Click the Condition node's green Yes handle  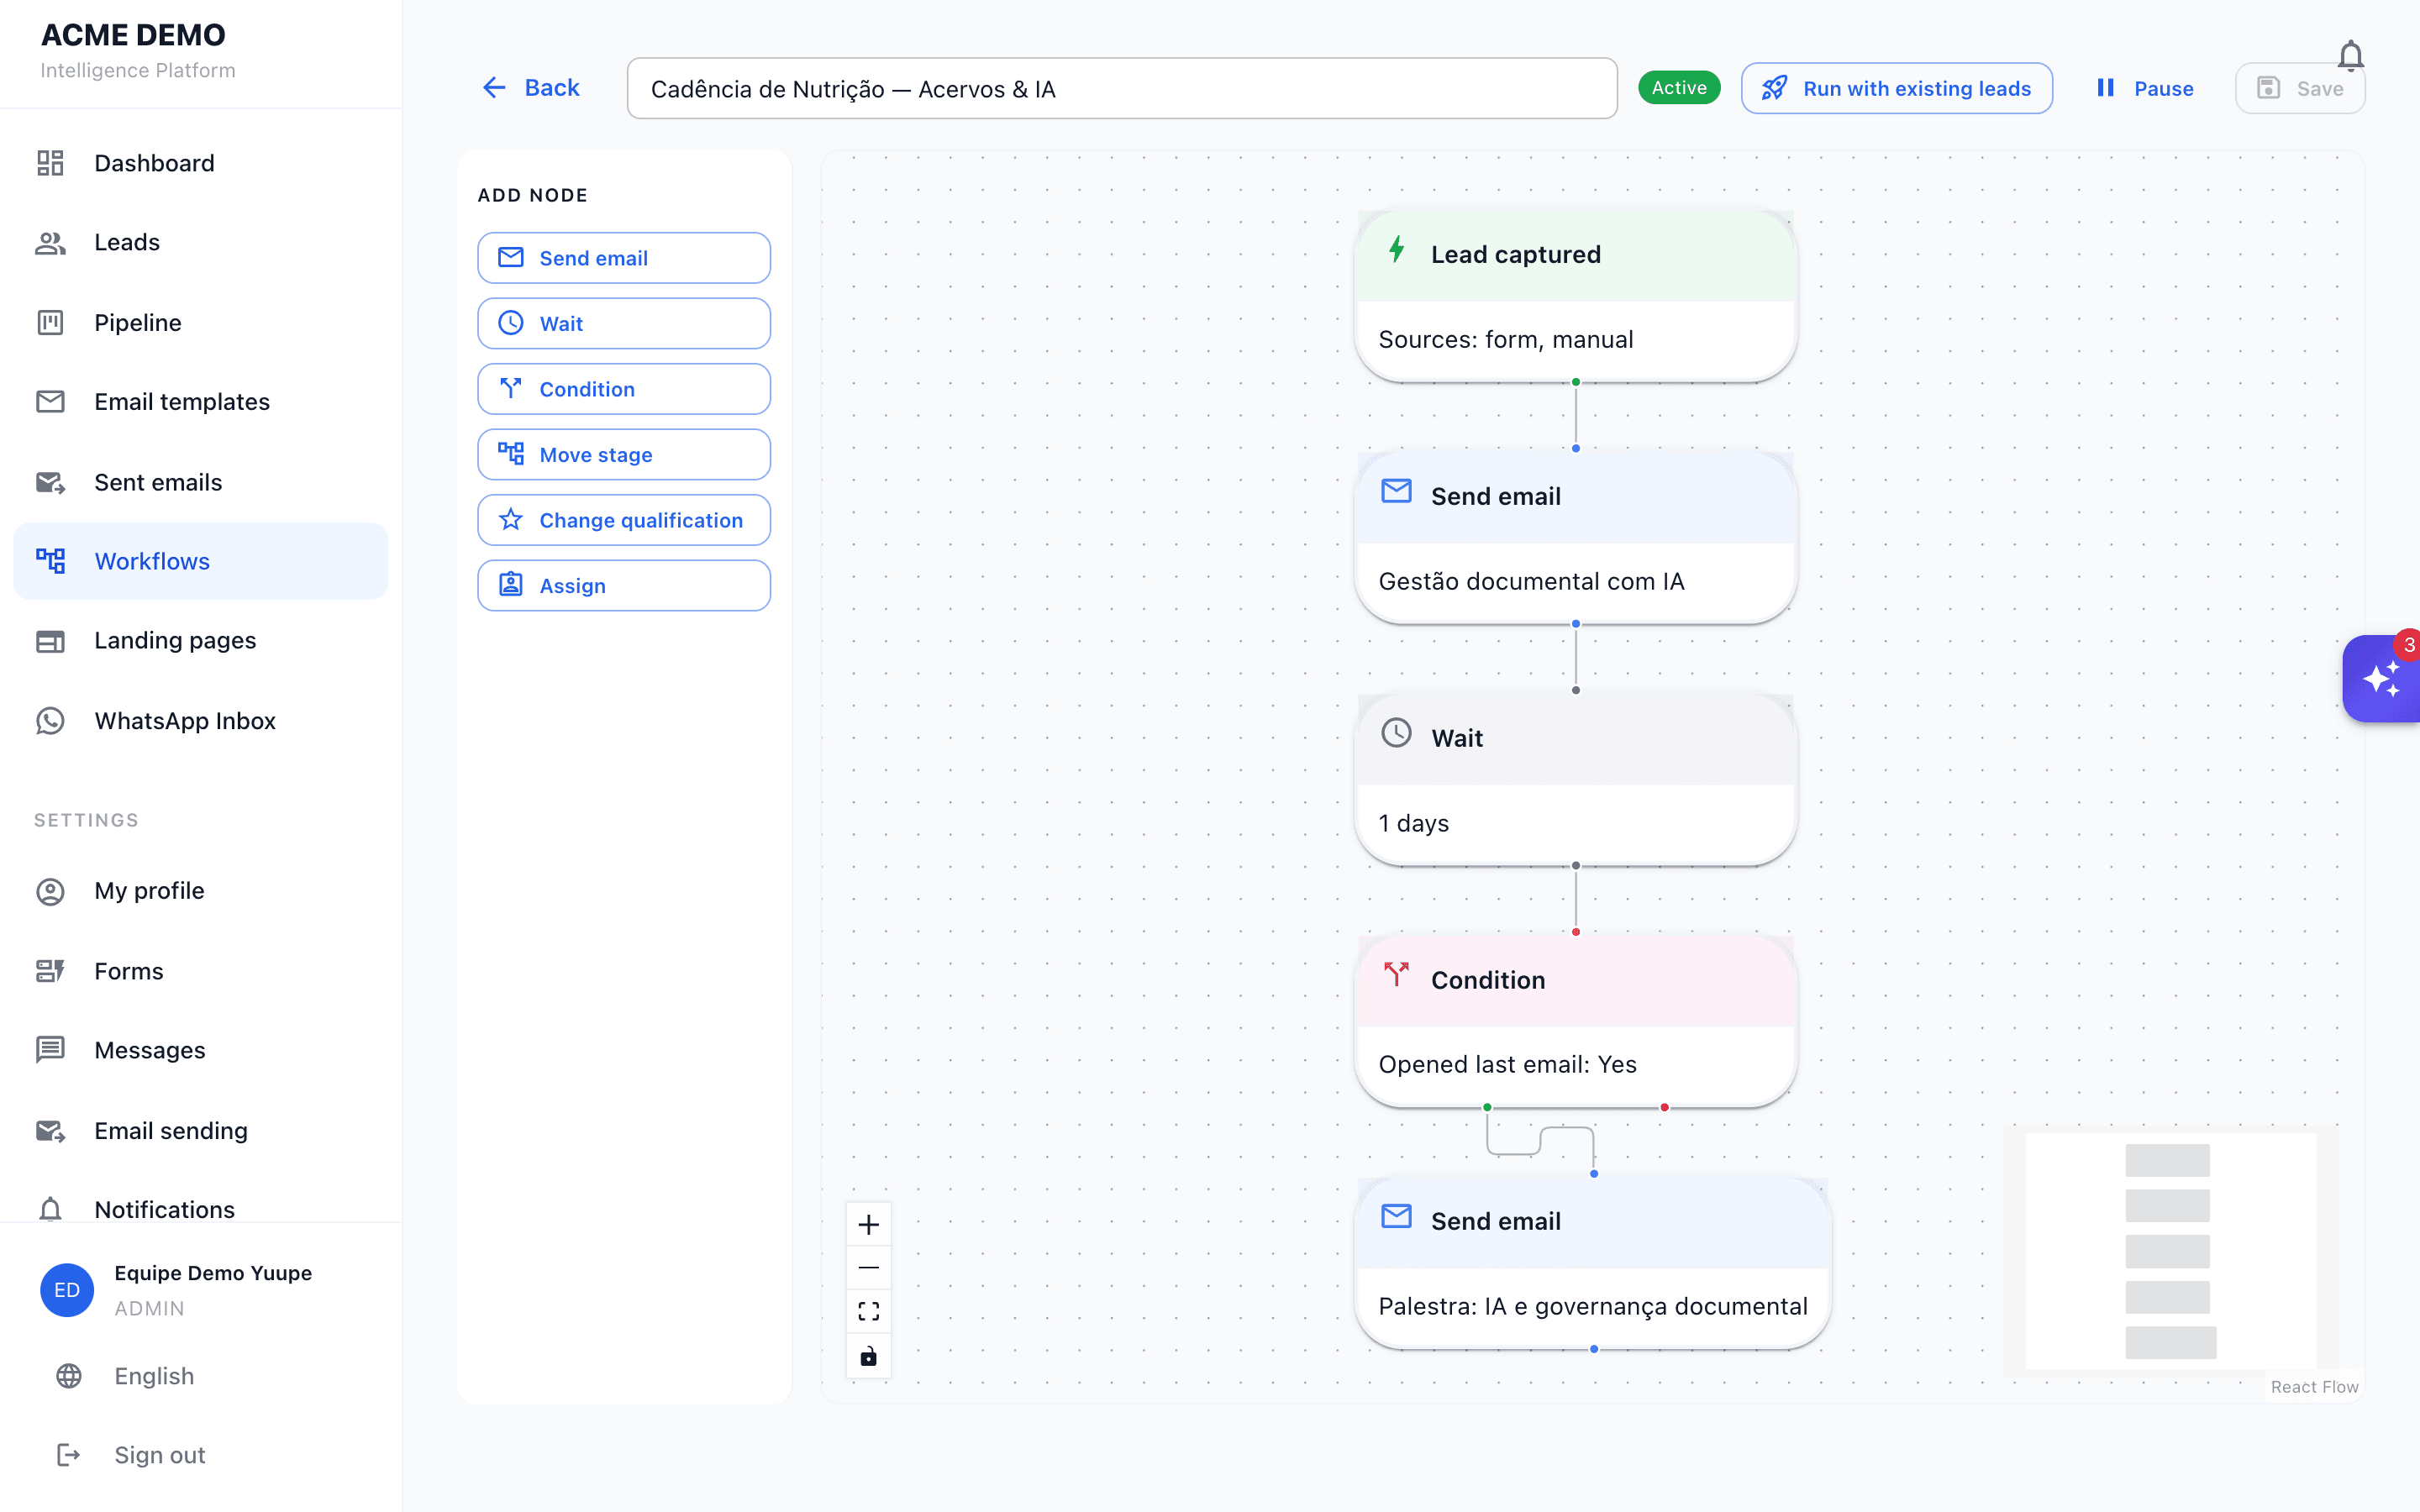(x=1487, y=1107)
